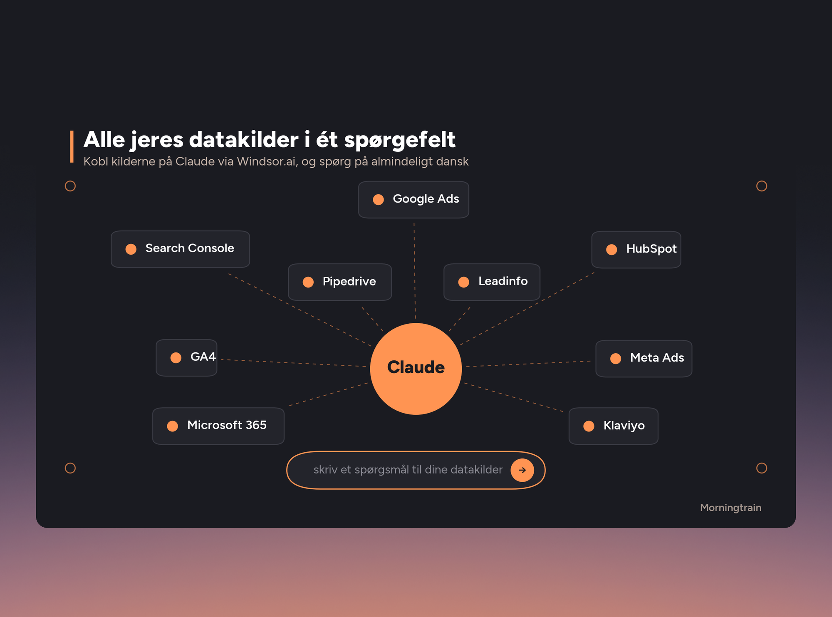
Task: Click the central Claude circle
Action: [416, 369]
